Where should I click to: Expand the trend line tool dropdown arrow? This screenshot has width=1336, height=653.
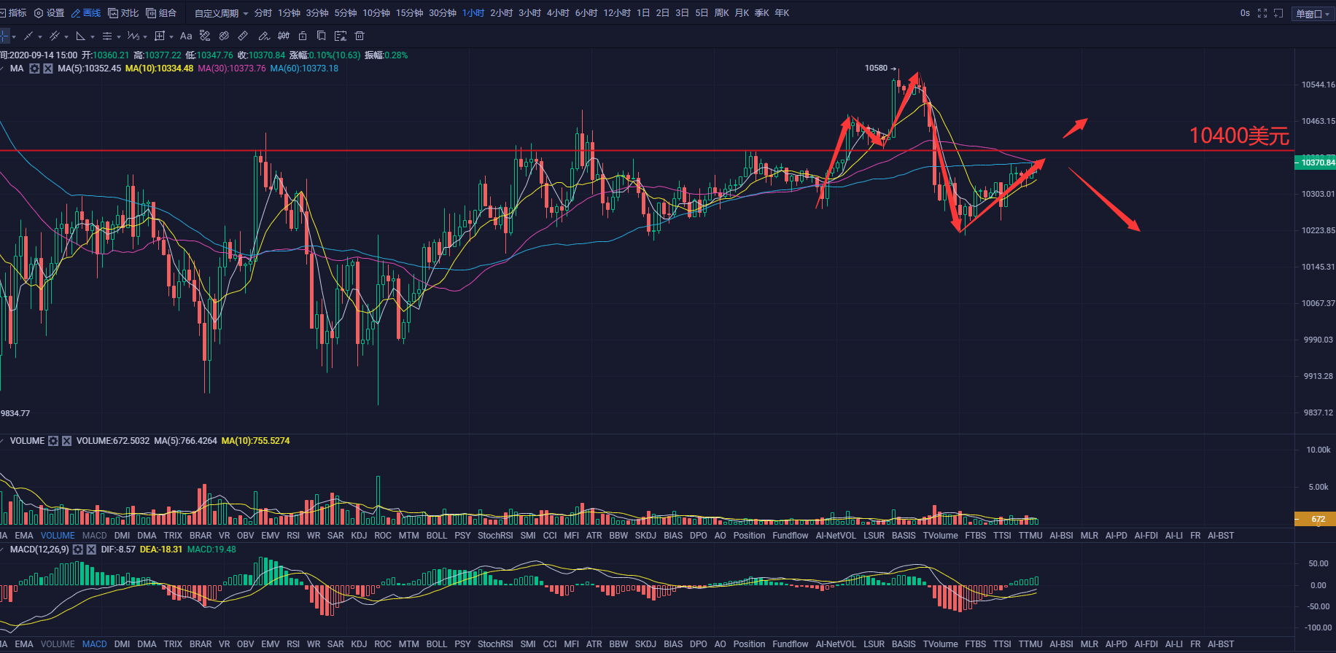click(x=40, y=36)
